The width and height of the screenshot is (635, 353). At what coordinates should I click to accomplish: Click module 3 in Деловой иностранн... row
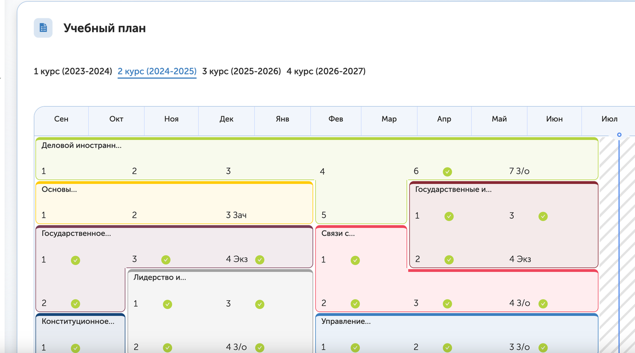(228, 171)
